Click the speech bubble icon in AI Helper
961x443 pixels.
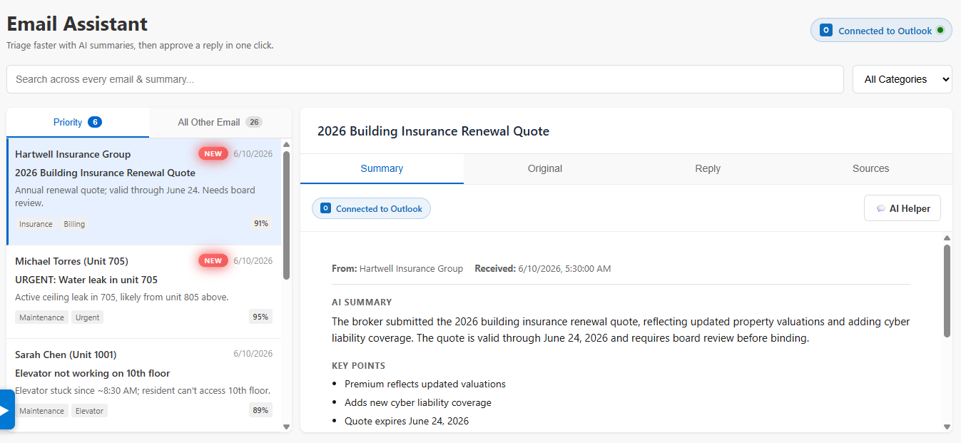tap(881, 208)
